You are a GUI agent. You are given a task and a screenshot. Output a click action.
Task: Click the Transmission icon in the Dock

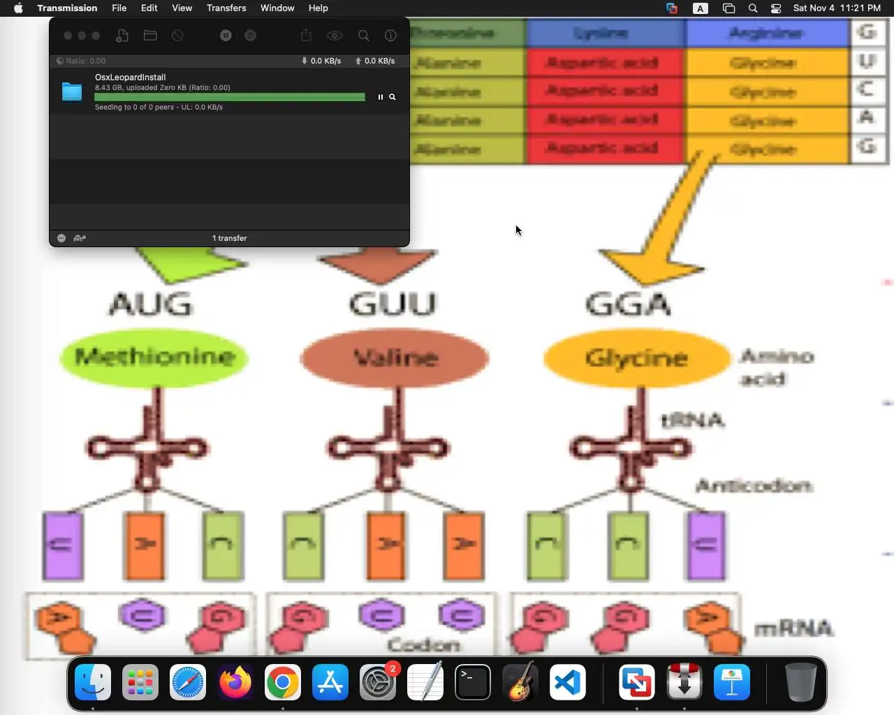(x=684, y=682)
